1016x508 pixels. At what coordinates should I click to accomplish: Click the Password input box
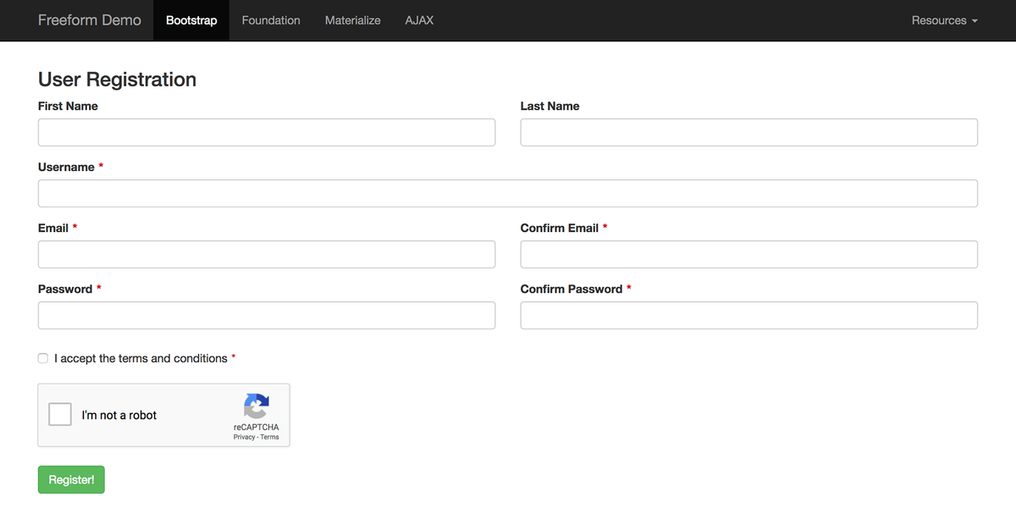[267, 315]
